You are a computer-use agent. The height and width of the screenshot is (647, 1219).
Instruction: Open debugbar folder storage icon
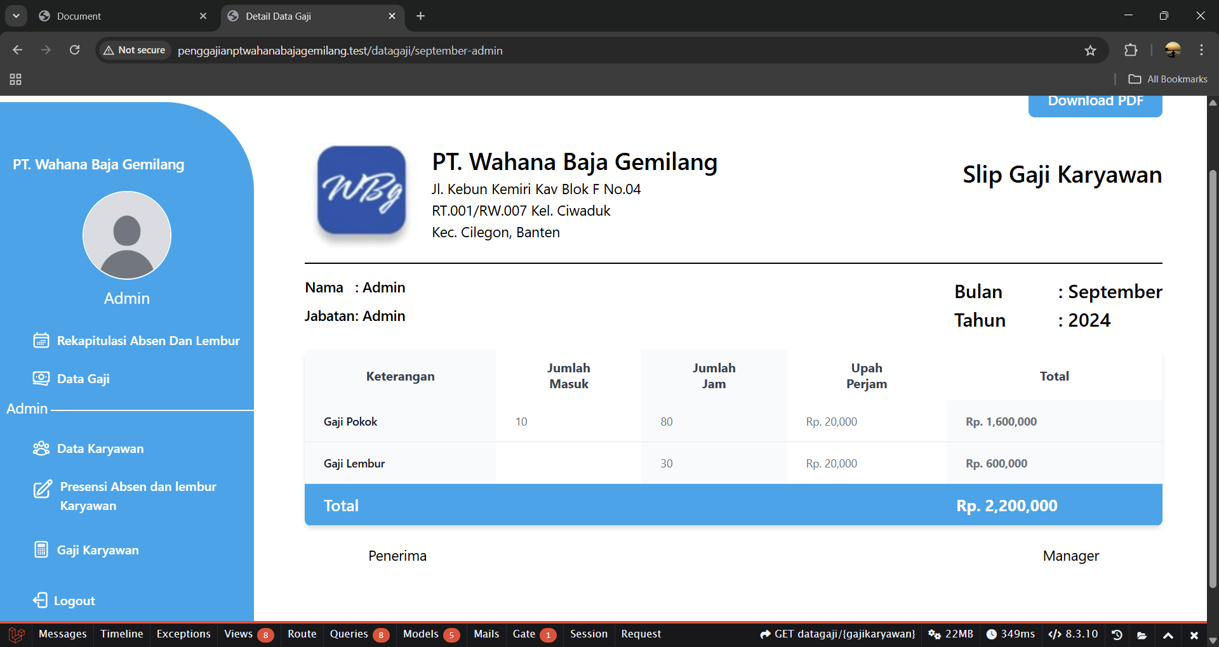1142,635
